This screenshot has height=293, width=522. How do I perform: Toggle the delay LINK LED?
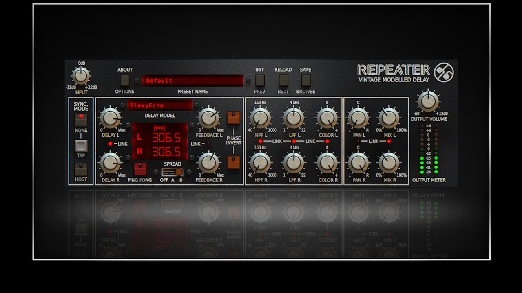coord(111,144)
